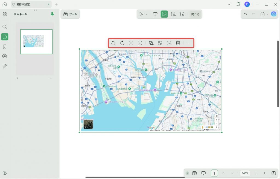Expand the save options dropdown arrow
Viewport: 280px width, 179px height.
click(267, 14)
